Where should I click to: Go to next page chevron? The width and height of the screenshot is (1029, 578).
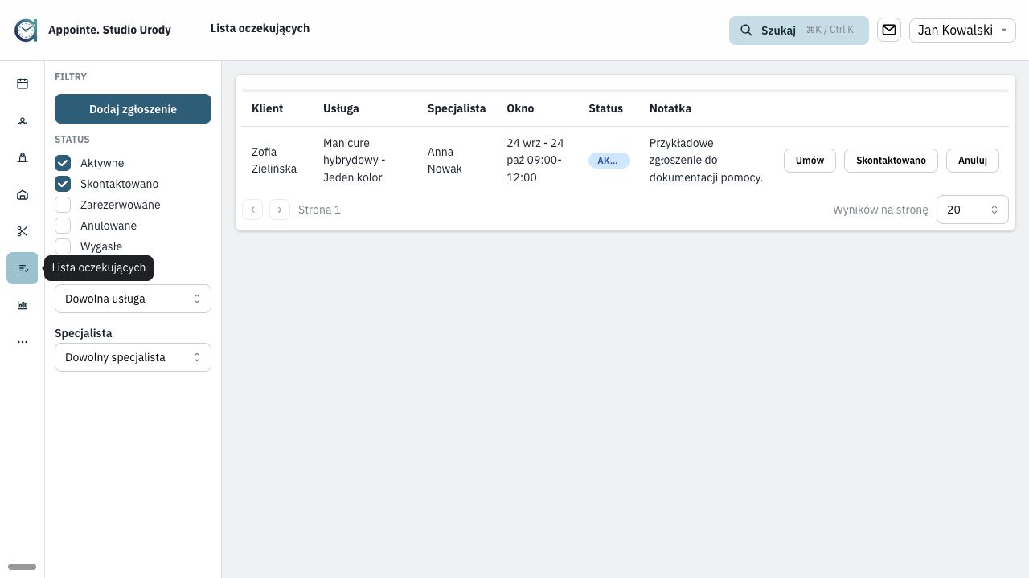[280, 210]
